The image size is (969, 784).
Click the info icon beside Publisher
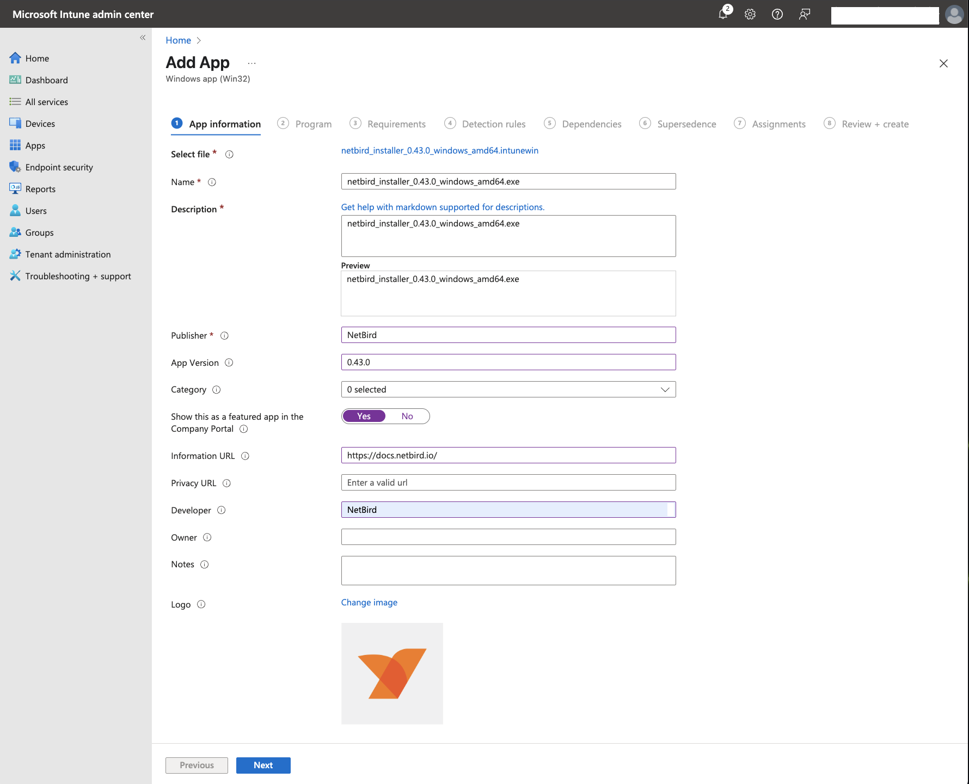[x=224, y=336]
